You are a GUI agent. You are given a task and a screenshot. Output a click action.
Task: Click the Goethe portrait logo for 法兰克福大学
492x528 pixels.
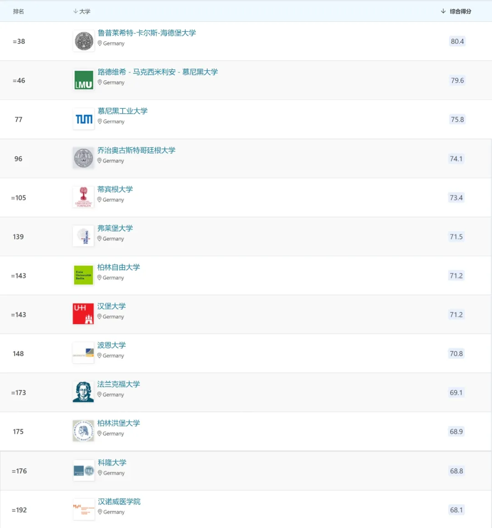[83, 392]
